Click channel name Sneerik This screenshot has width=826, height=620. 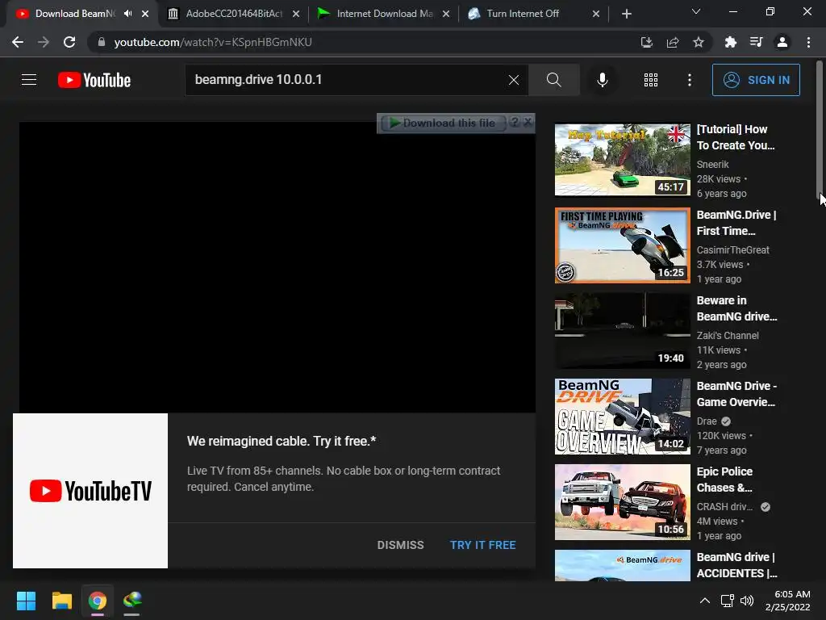(x=713, y=165)
